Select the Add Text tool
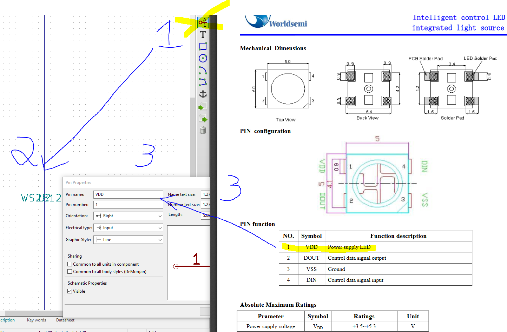 203,34
